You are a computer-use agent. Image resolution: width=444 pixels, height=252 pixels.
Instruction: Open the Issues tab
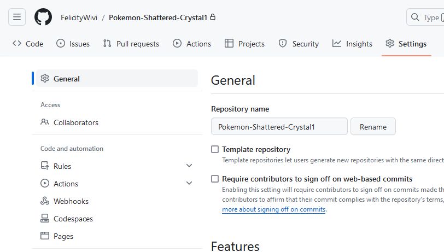click(73, 44)
